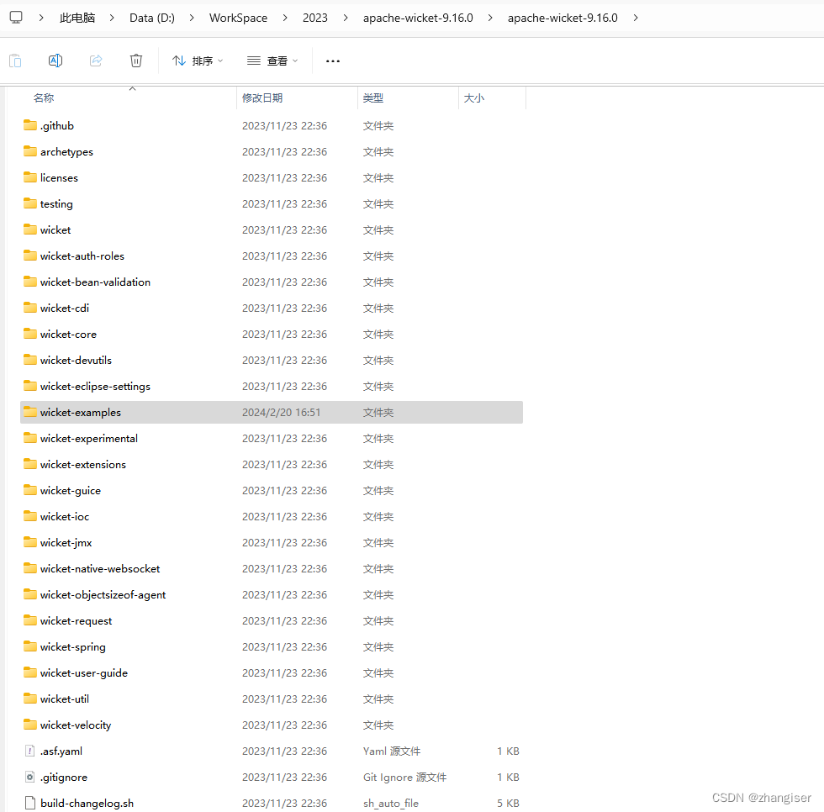Select the build-changelog.sh script icon
Viewport: 824px width, 812px height.
[x=29, y=803]
